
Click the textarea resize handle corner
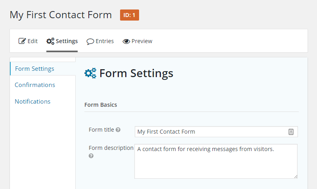click(296, 177)
